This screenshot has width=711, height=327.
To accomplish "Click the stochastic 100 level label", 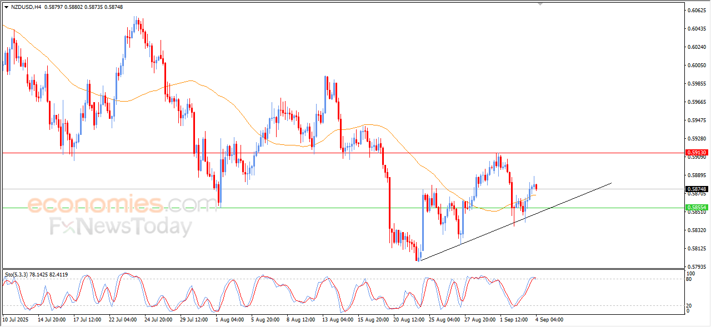I will point(692,274).
